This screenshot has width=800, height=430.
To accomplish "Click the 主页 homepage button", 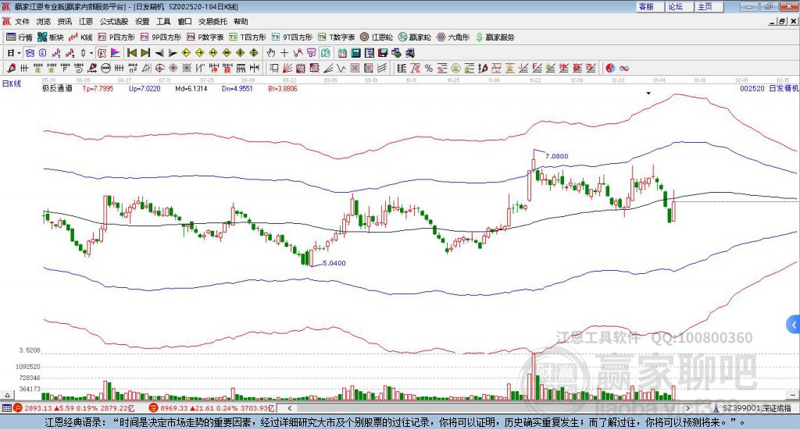I will point(709,6).
